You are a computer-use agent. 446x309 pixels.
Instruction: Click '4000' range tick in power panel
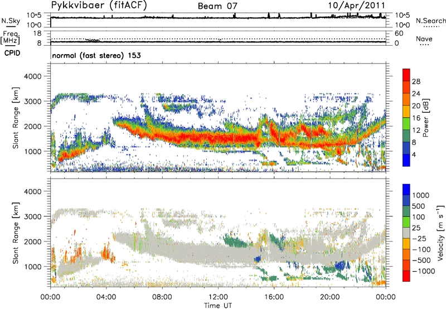[32, 76]
